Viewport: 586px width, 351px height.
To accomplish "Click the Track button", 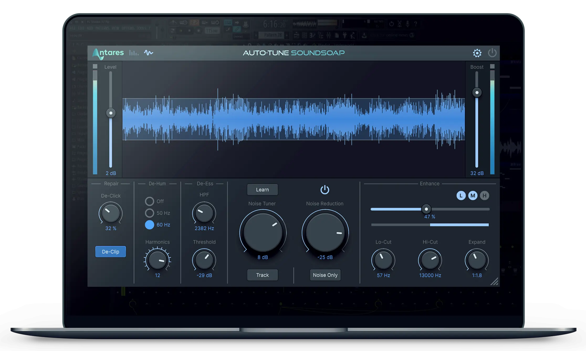I will tap(262, 275).
